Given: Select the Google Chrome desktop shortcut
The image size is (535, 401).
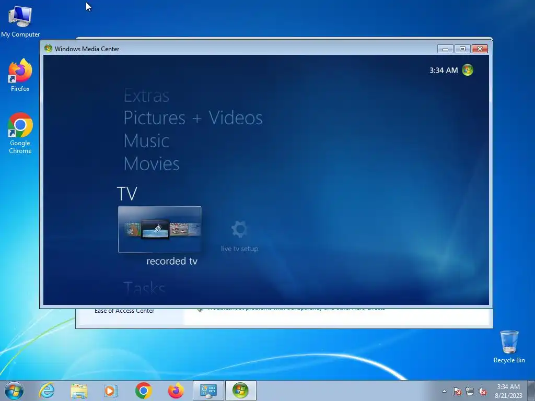Looking at the screenshot, I should click(x=20, y=133).
